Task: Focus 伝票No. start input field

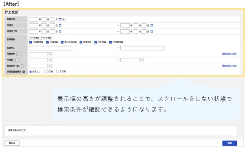Action: [x=51, y=48]
